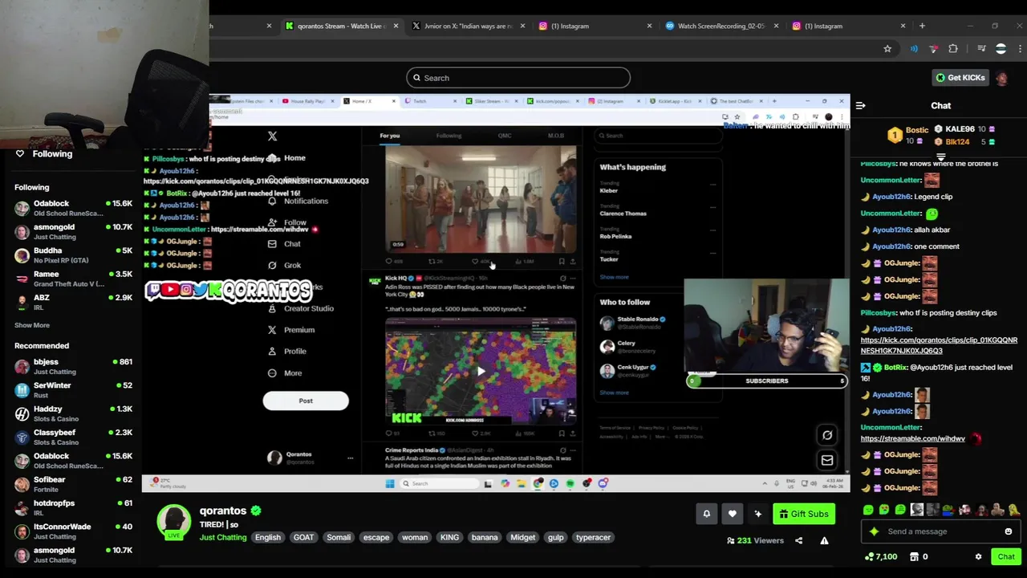Open Sofibear Fortnite channel
The height and width of the screenshot is (578, 1027).
pyautogui.click(x=74, y=484)
